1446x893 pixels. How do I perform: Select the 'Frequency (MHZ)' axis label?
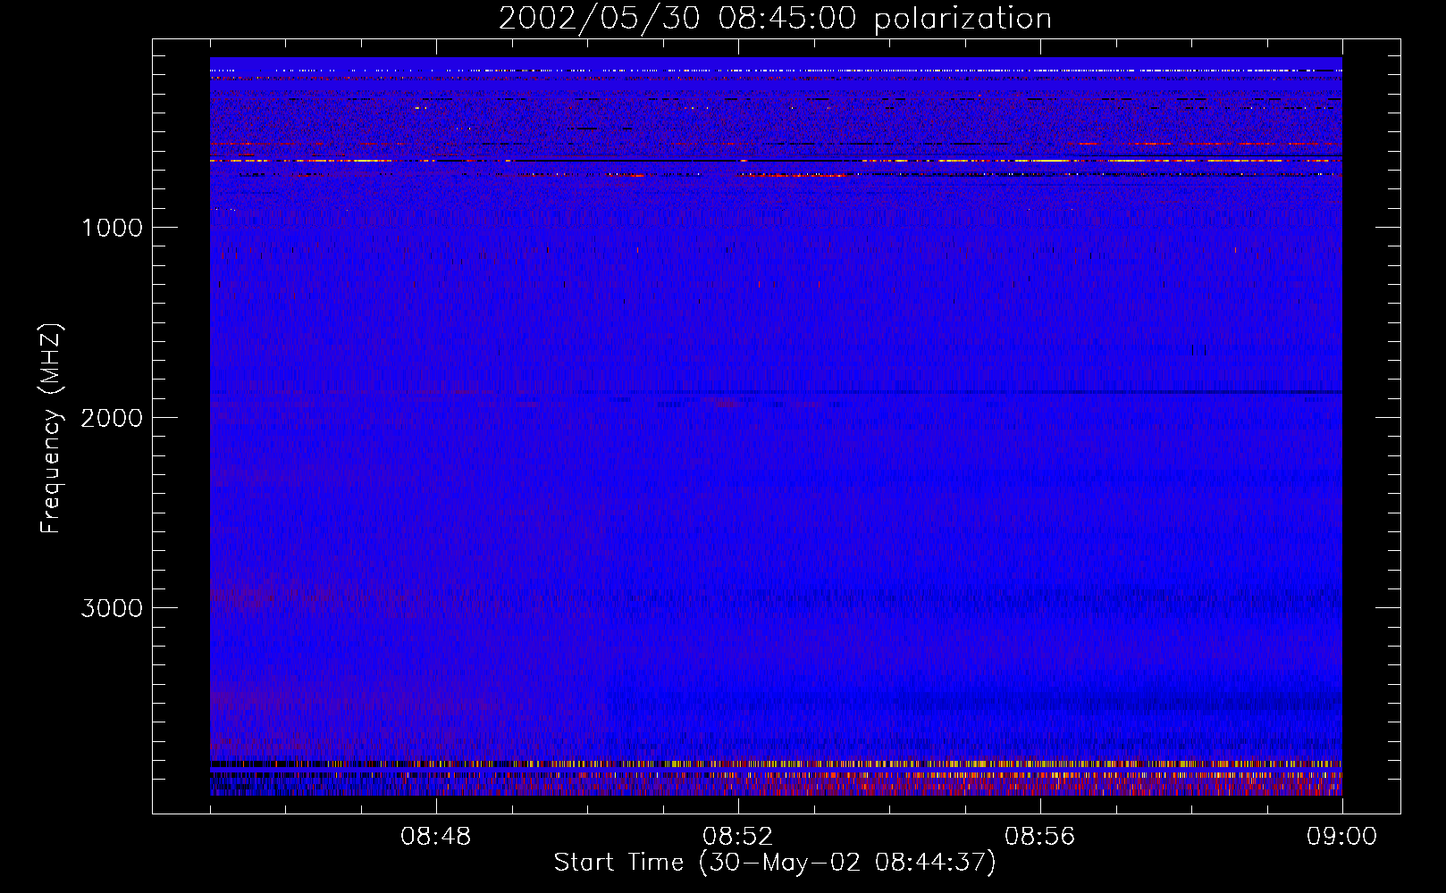click(50, 429)
